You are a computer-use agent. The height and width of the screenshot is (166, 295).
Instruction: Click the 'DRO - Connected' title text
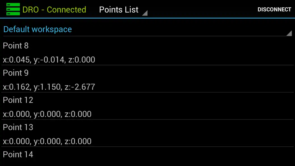(x=54, y=10)
